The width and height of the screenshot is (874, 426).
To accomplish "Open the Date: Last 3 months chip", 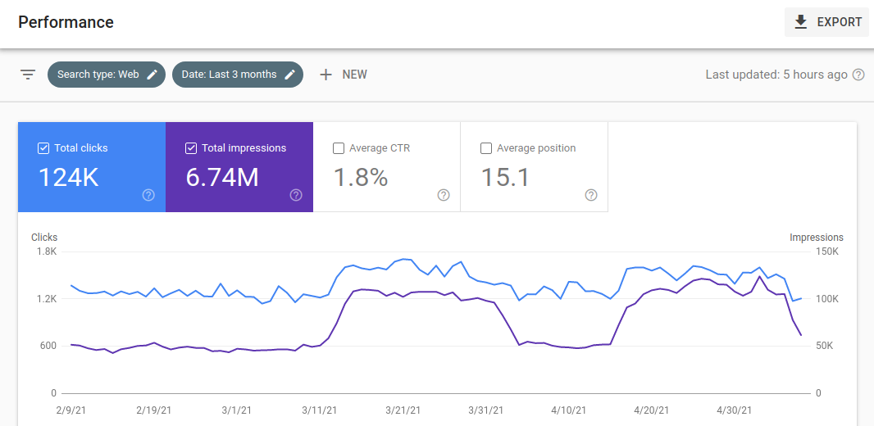I will [229, 75].
